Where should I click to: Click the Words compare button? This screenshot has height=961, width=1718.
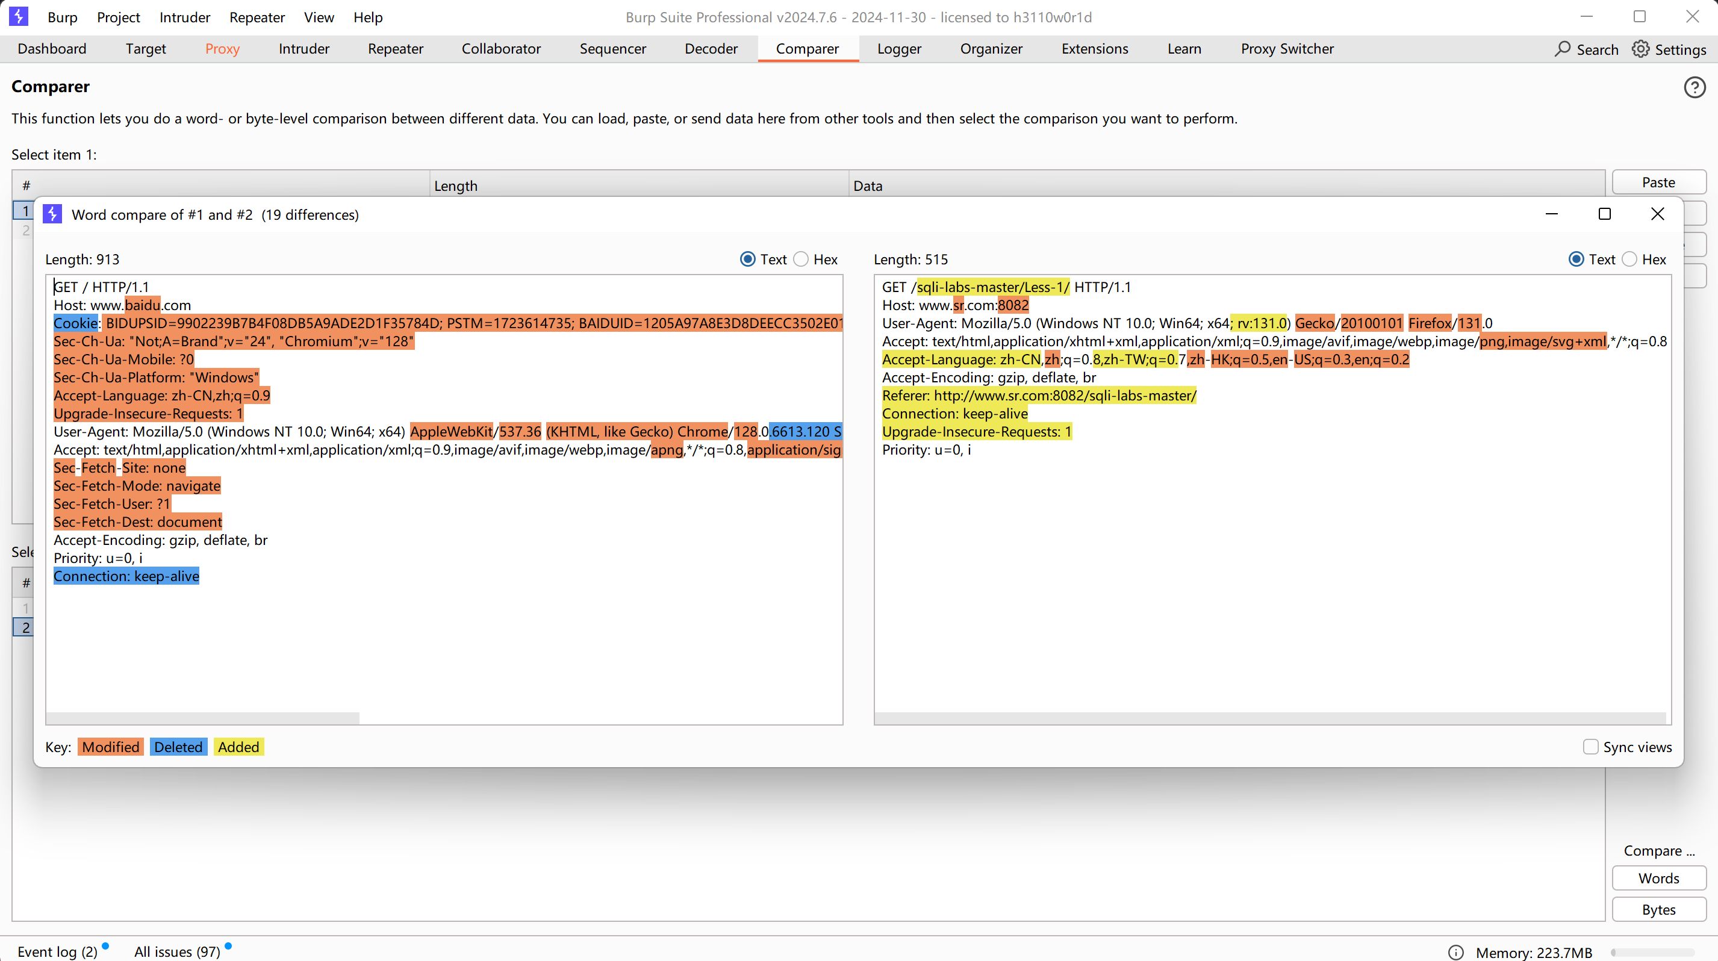pyautogui.click(x=1658, y=879)
